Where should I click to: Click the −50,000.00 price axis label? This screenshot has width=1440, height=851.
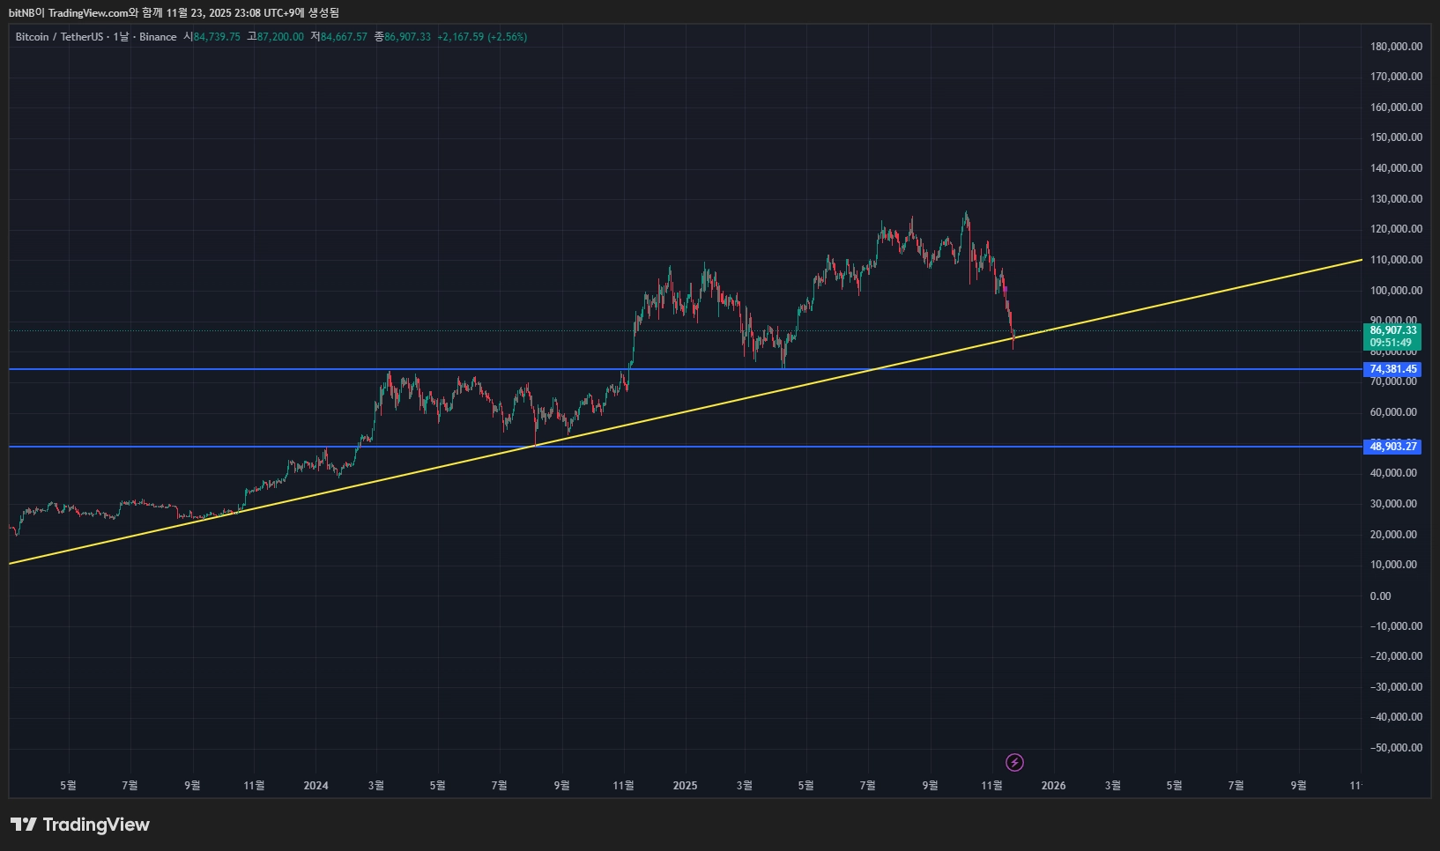(1396, 748)
